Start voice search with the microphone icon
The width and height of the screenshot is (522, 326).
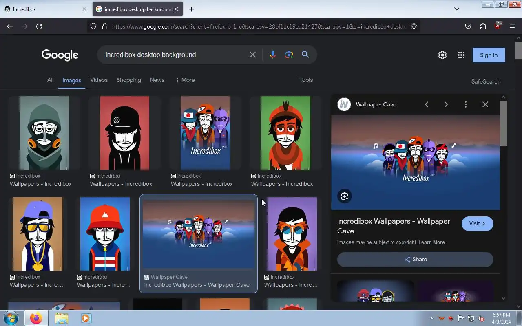(273, 55)
